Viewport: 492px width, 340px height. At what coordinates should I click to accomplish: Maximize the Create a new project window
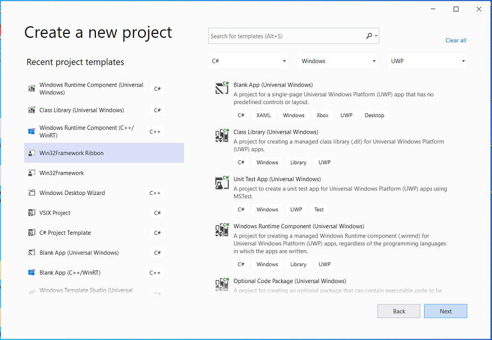click(456, 9)
